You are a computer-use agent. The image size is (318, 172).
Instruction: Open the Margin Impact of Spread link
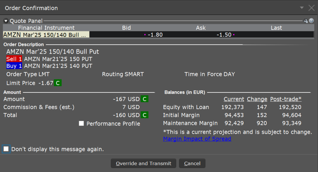[x=197, y=139]
